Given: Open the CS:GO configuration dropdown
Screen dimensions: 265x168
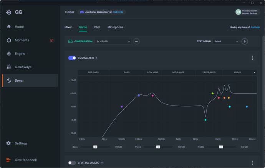Looking at the screenshot, I should 113,41.
